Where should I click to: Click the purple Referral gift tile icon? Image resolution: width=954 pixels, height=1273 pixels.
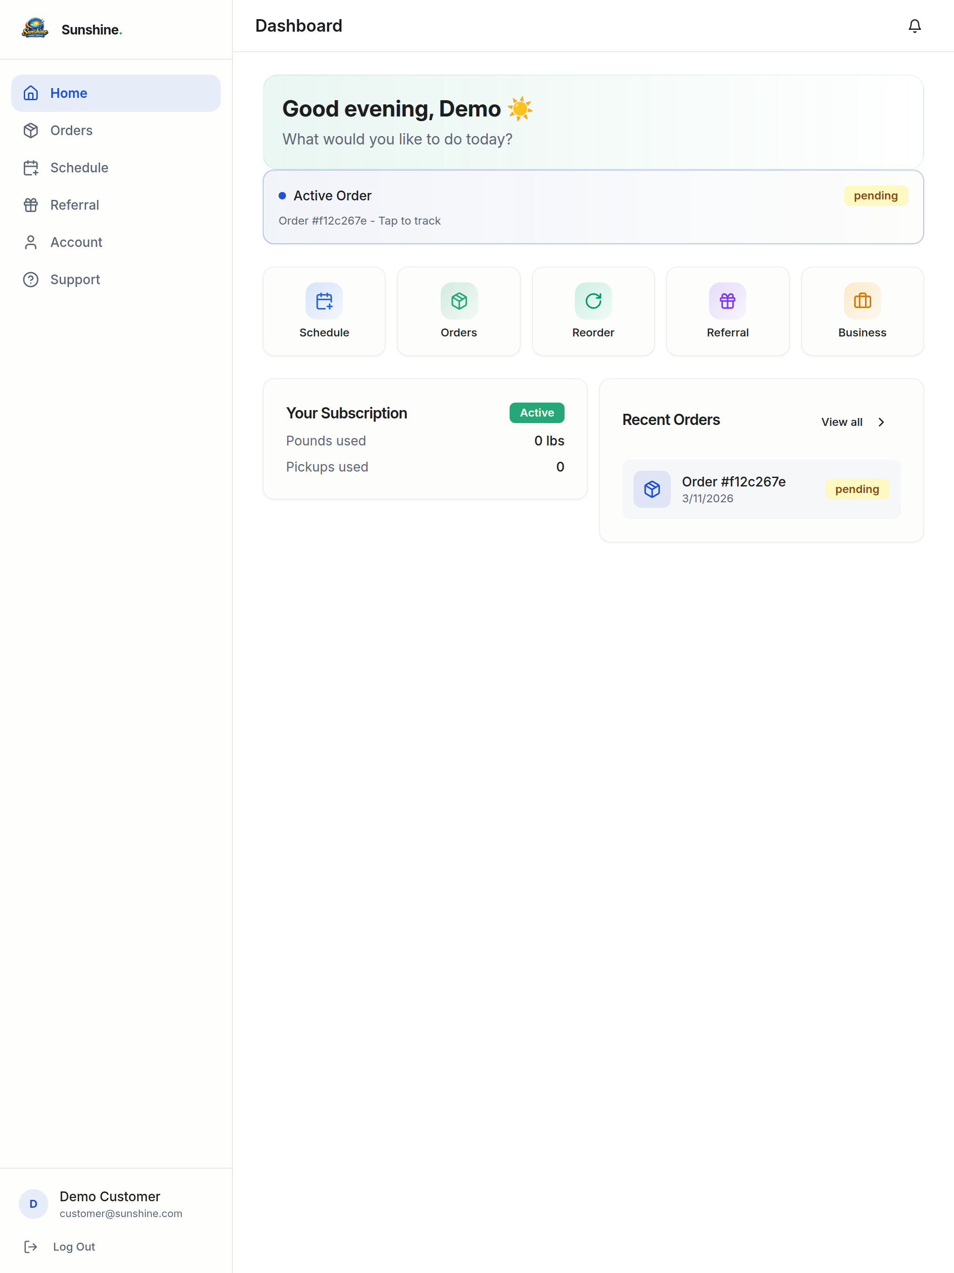[727, 301]
